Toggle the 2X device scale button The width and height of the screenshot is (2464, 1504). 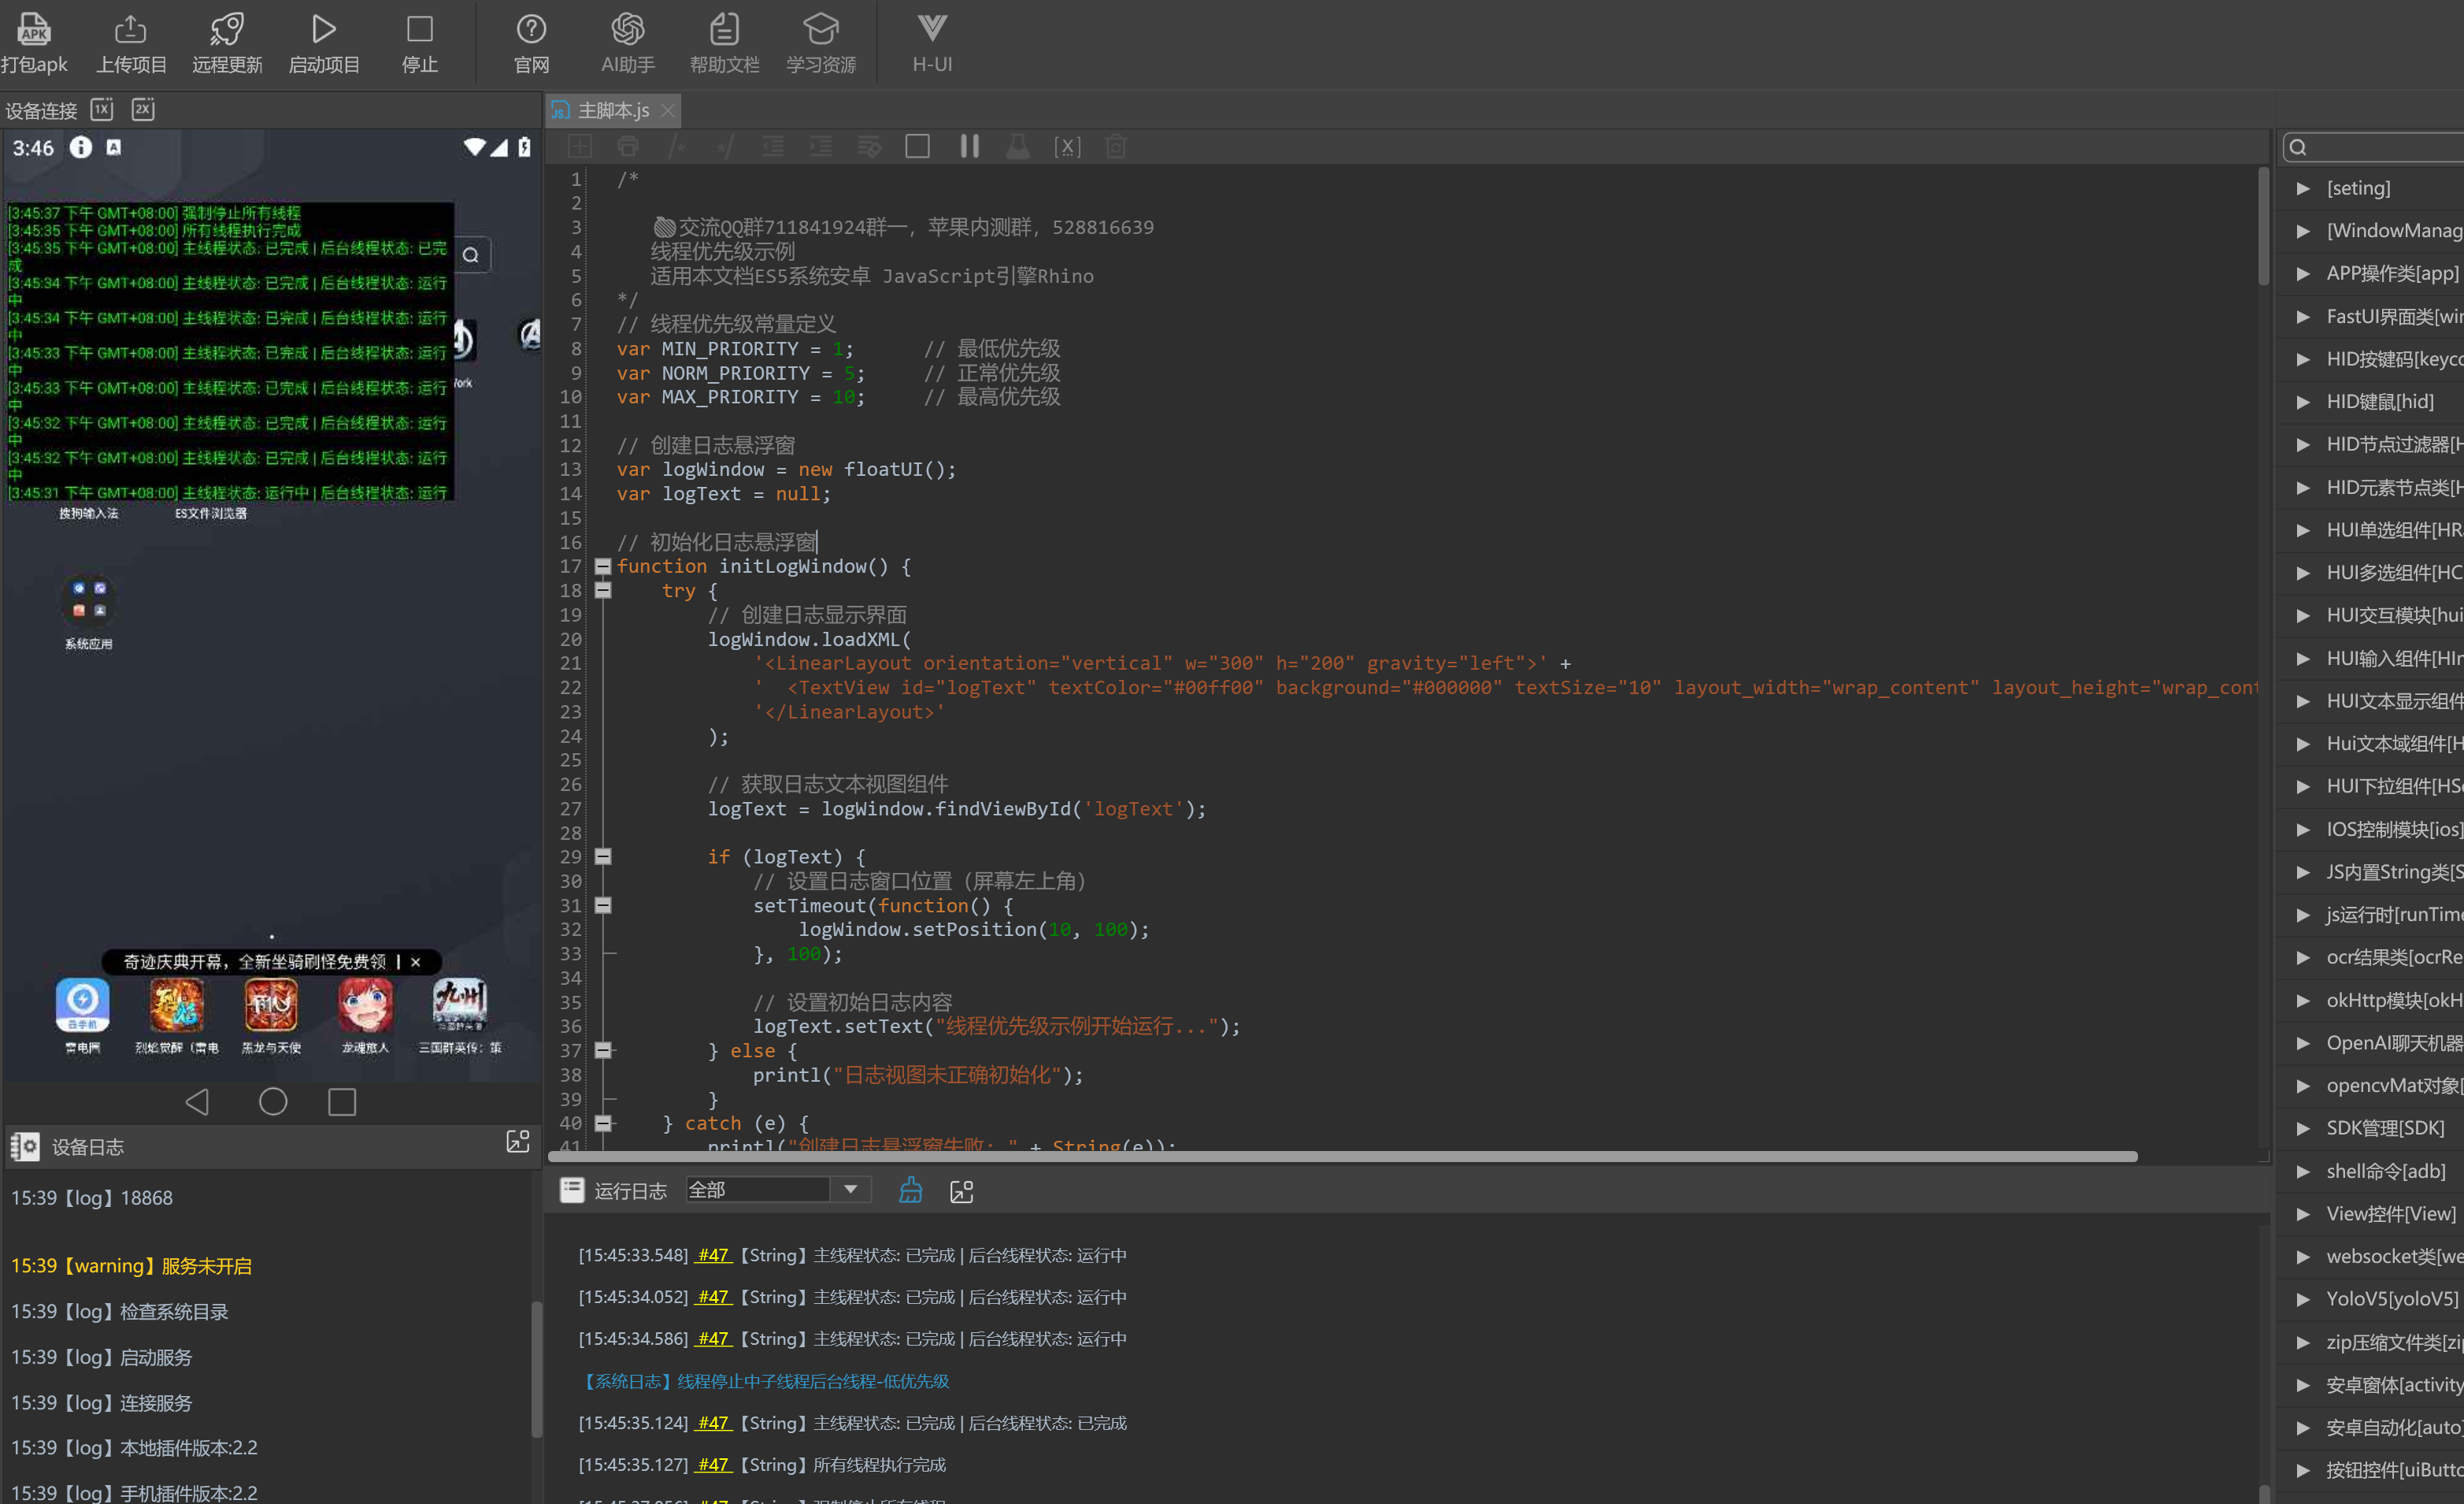click(143, 109)
